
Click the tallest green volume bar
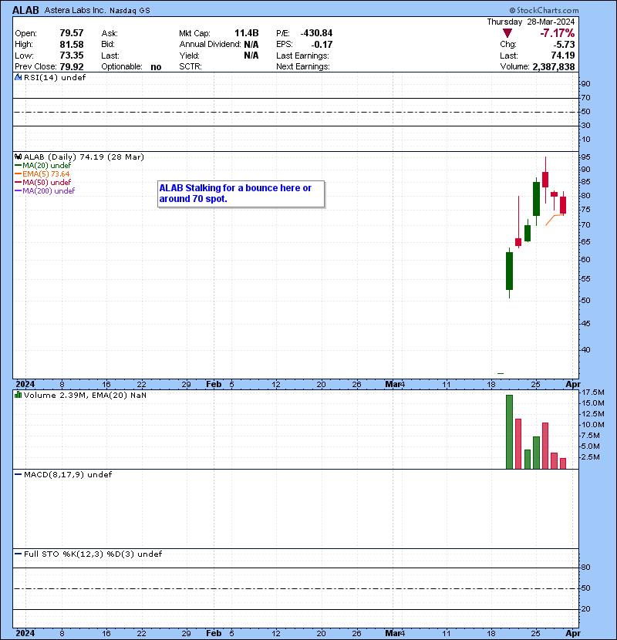509,432
